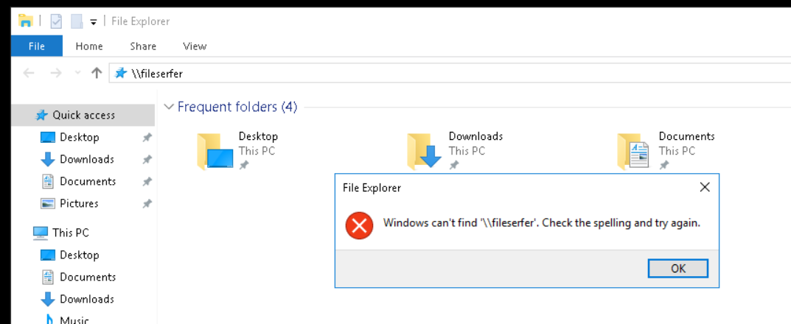Go up one folder level arrow
This screenshot has height=324, width=791.
[x=97, y=74]
